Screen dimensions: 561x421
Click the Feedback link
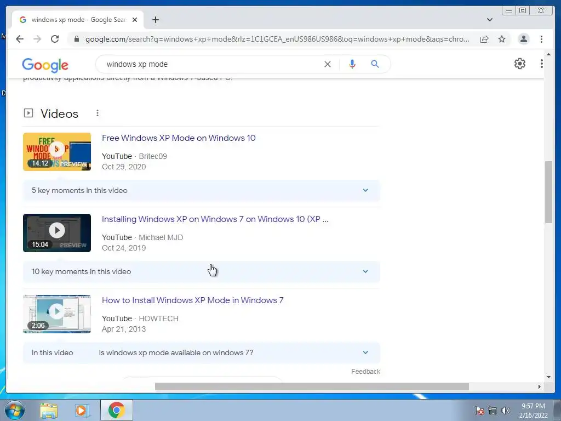click(365, 372)
